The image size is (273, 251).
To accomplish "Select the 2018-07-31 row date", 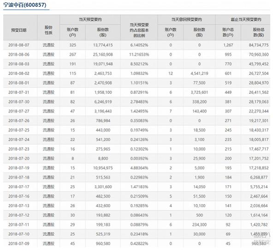I will click(19, 92).
